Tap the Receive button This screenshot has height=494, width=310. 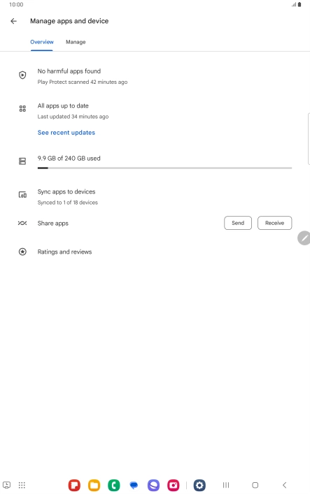pyautogui.click(x=274, y=223)
